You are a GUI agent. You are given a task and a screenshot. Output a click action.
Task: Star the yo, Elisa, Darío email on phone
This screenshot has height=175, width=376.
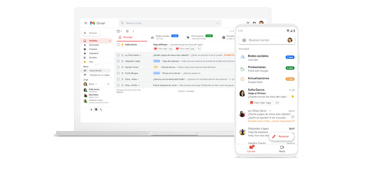point(293,117)
